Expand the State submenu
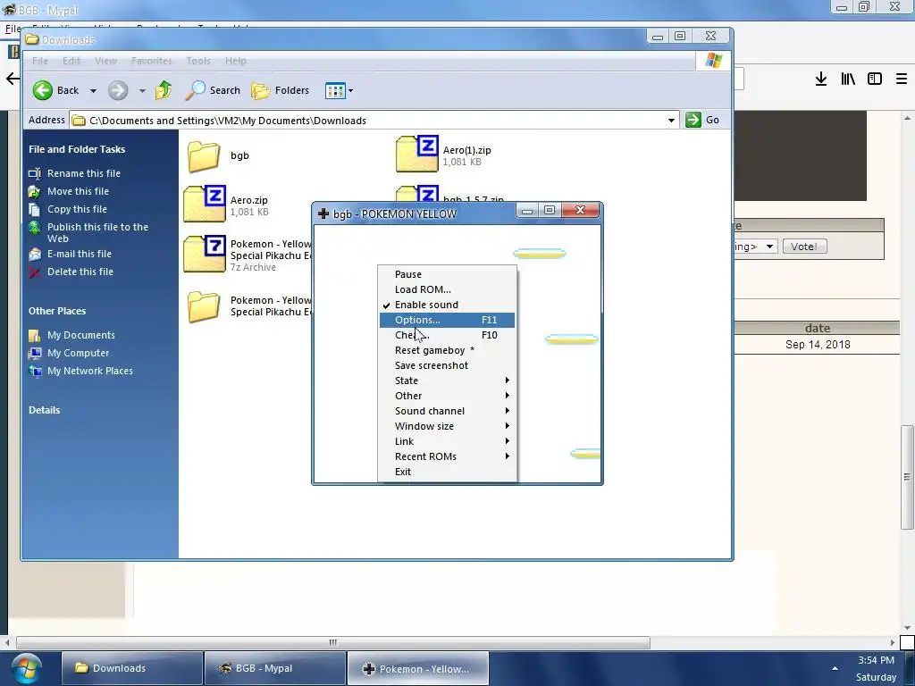 (x=447, y=381)
